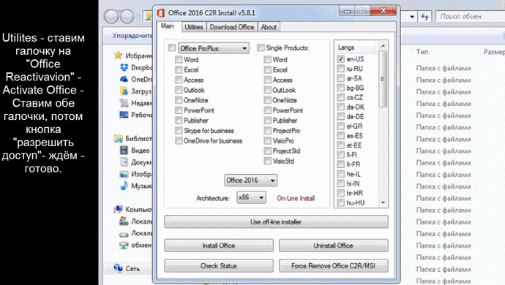Viewport: 505px width, 285px height.
Task: Click the Explorer search field
Action: pyautogui.click(x=470, y=16)
